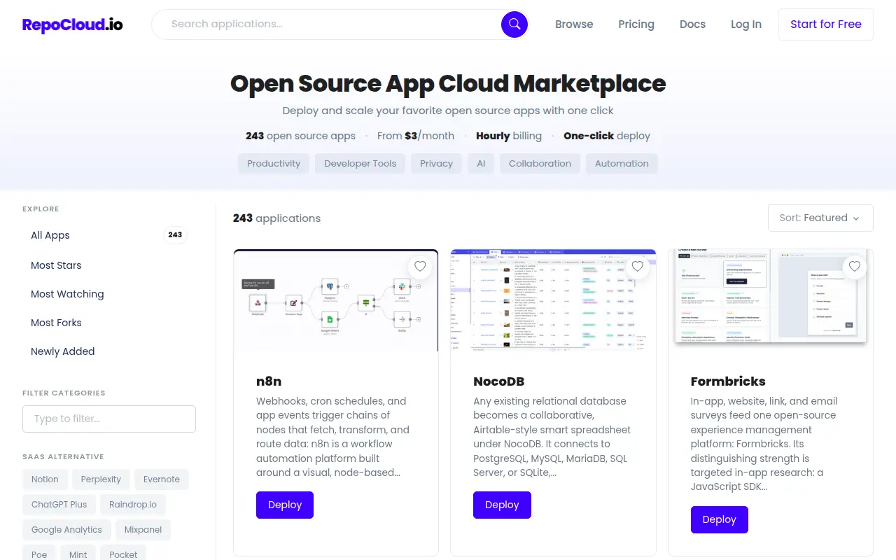Screen dimensions: 896x560
Task: Select the Pocket alternative tag
Action: (x=123, y=554)
